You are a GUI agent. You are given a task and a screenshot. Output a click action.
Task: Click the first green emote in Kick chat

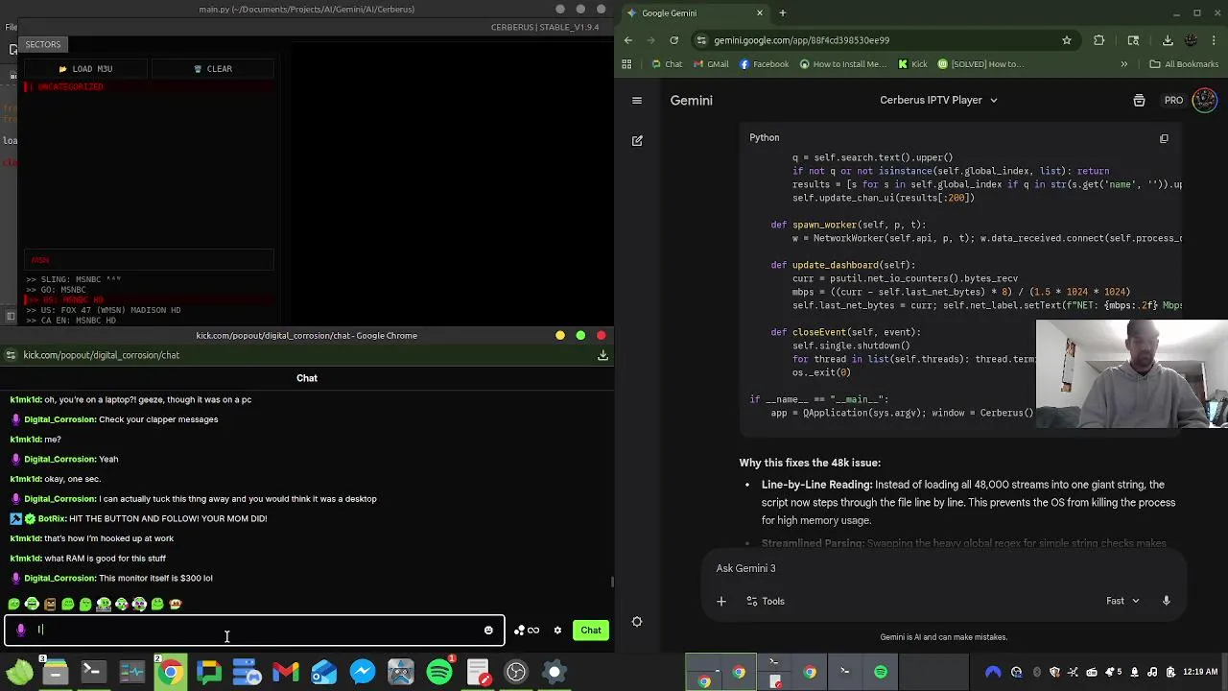pos(13,605)
